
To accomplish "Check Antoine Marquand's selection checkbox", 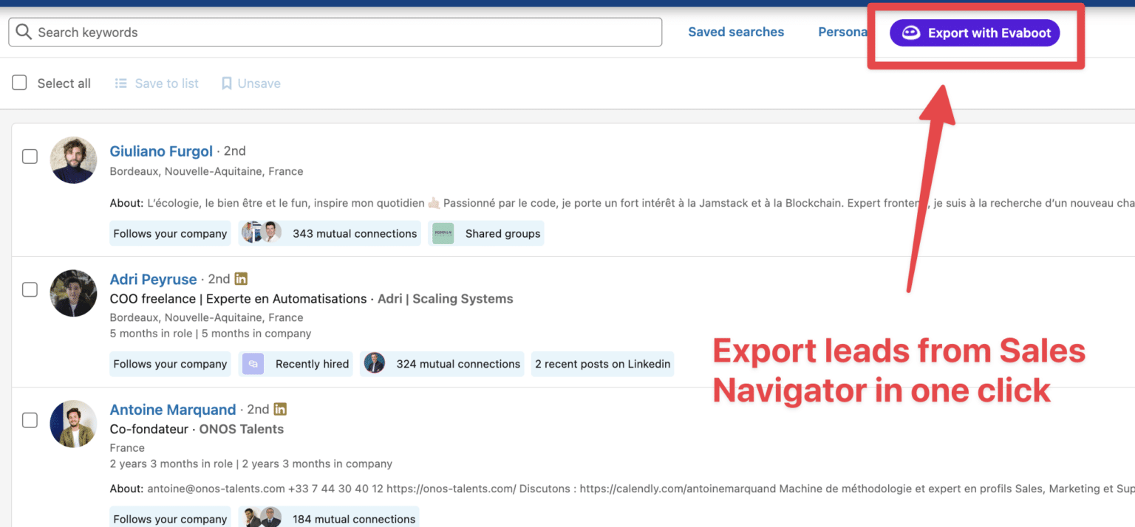I will pos(30,420).
